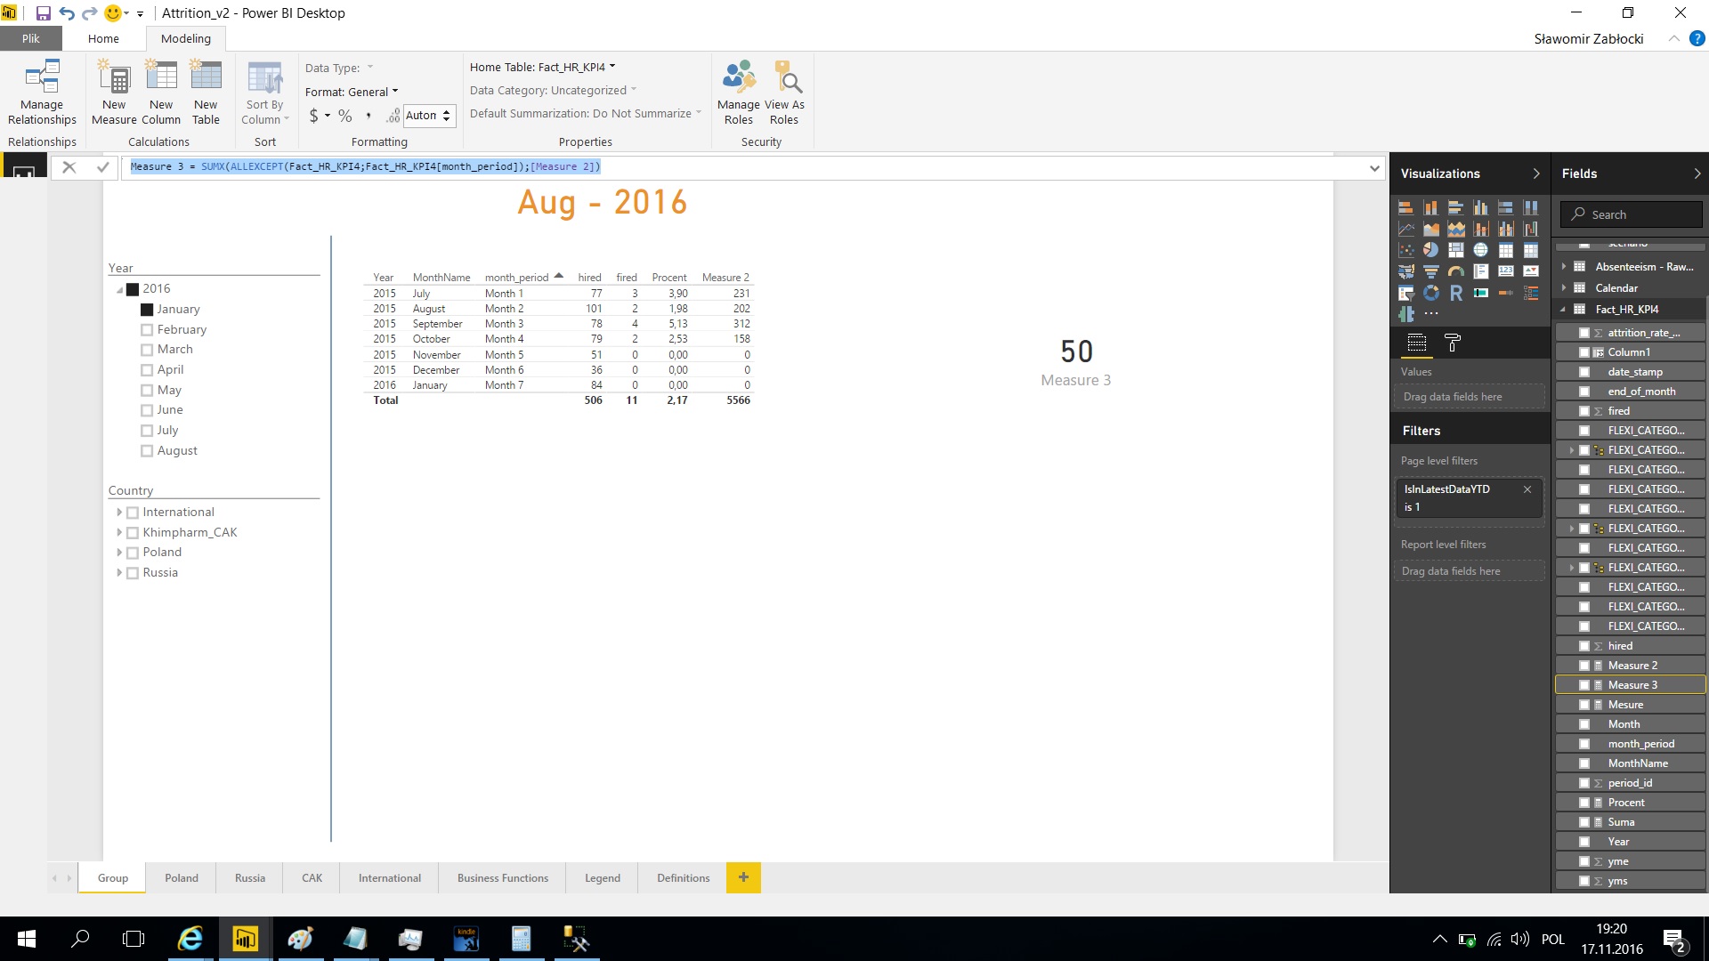Image resolution: width=1709 pixels, height=961 pixels.
Task: Open the Home Table dropdown
Action: (x=543, y=67)
